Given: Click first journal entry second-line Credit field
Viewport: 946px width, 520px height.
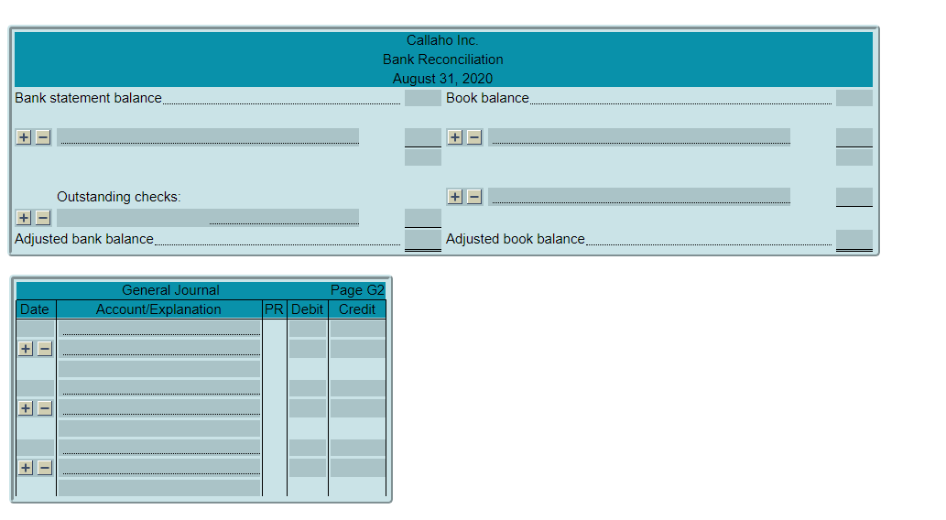Looking at the screenshot, I should click(358, 349).
